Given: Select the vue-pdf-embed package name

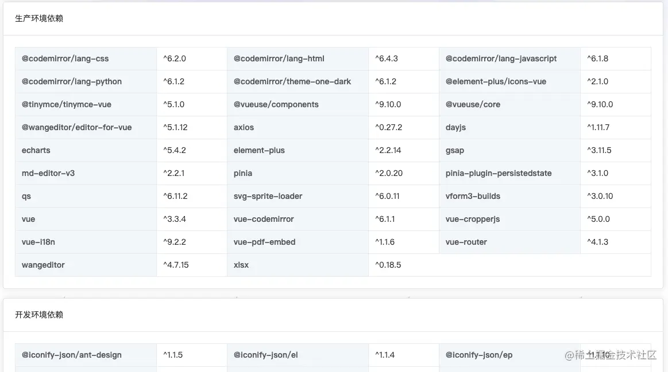Looking at the screenshot, I should pyautogui.click(x=264, y=242).
